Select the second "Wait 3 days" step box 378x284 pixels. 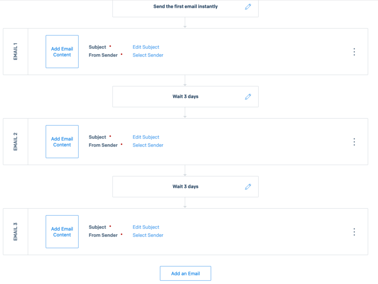pyautogui.click(x=185, y=187)
